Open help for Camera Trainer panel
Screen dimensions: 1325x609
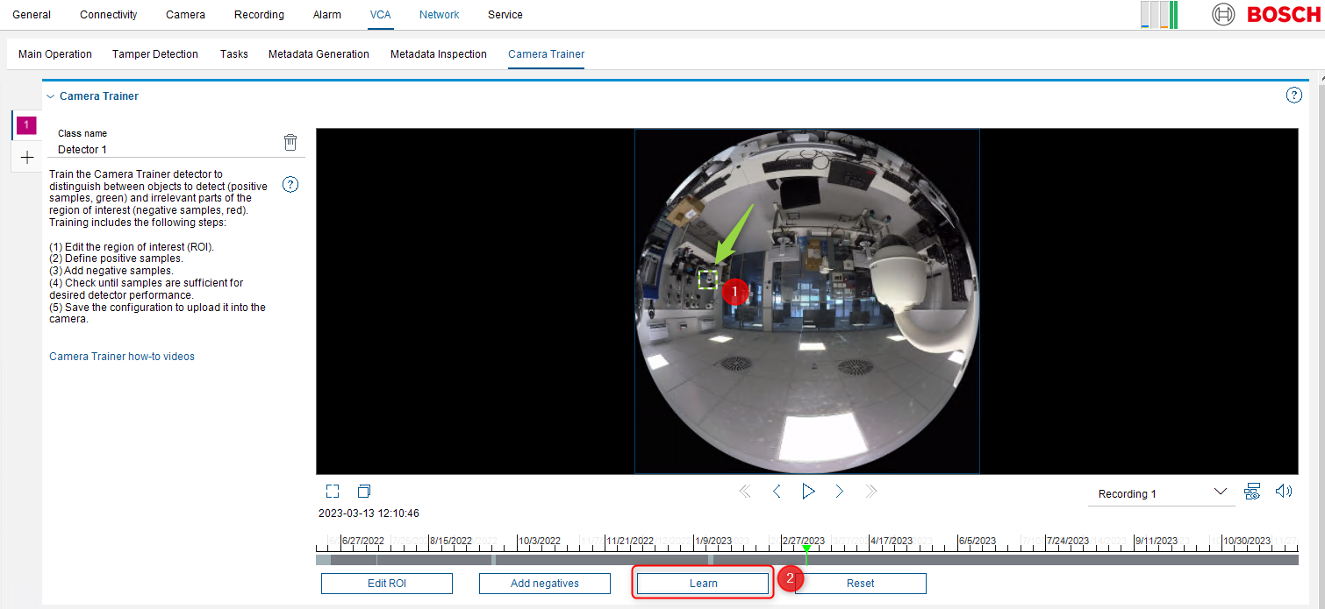tap(1293, 96)
